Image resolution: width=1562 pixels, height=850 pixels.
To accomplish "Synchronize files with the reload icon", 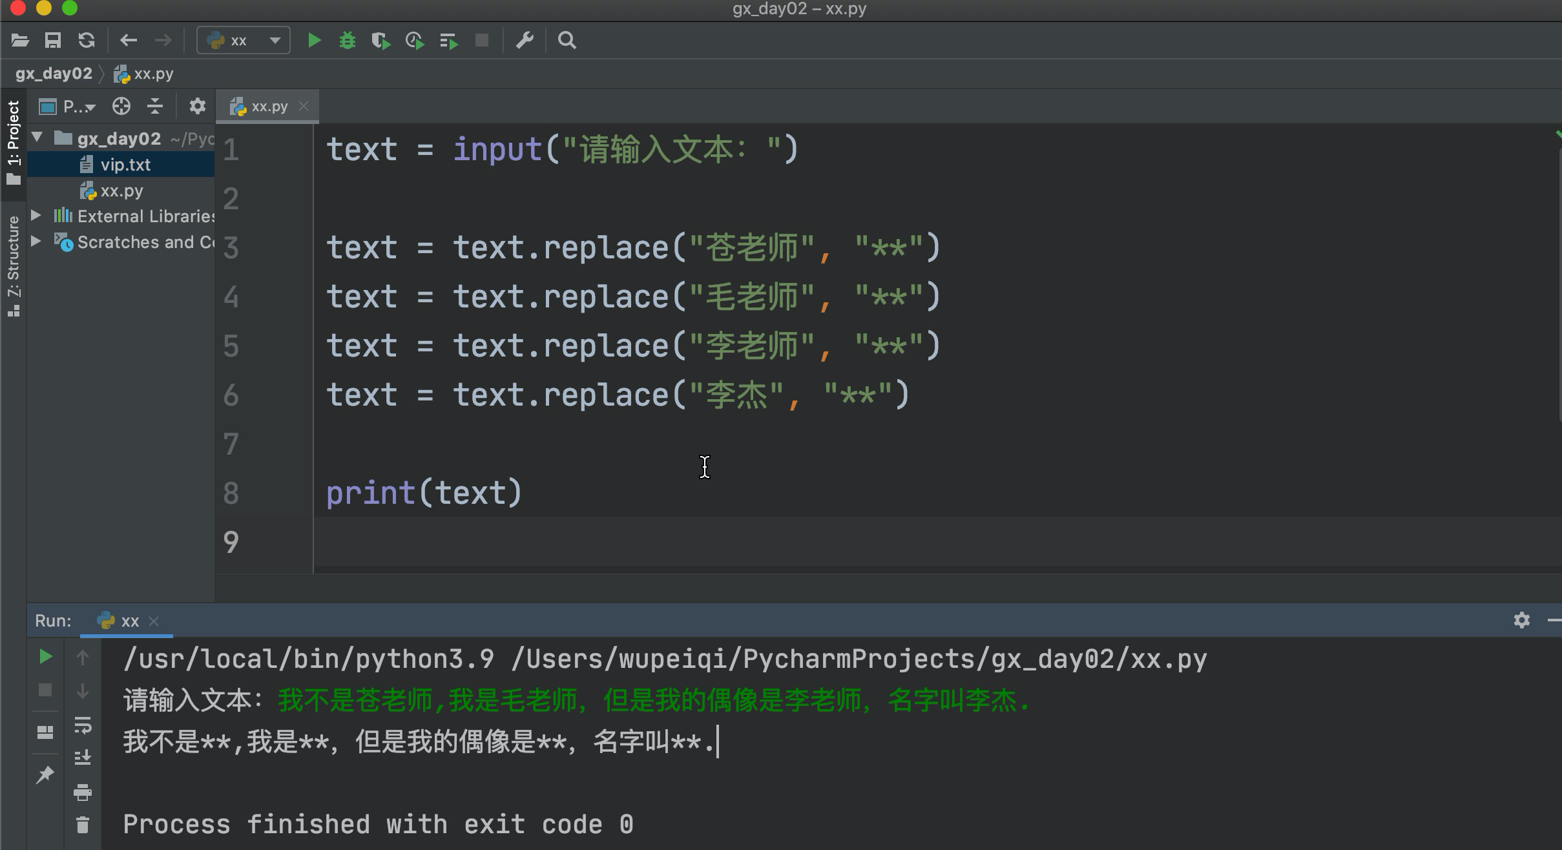I will click(x=87, y=41).
